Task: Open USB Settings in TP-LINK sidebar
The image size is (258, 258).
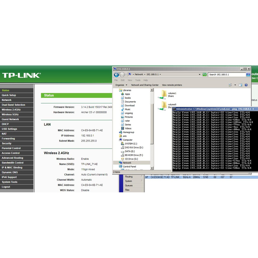Action: click(x=17, y=129)
